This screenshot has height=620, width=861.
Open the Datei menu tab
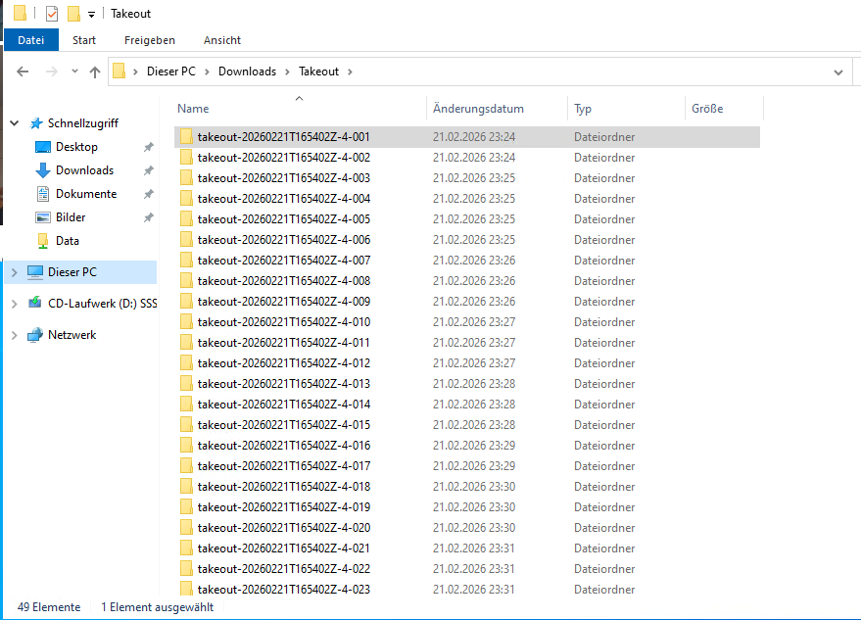click(30, 40)
